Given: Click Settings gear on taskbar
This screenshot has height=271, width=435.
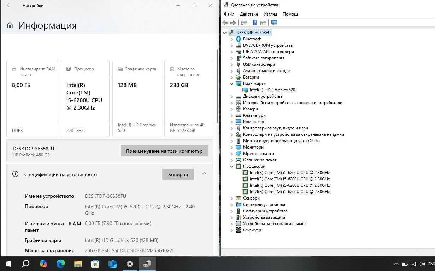Looking at the screenshot, I should point(130,264).
